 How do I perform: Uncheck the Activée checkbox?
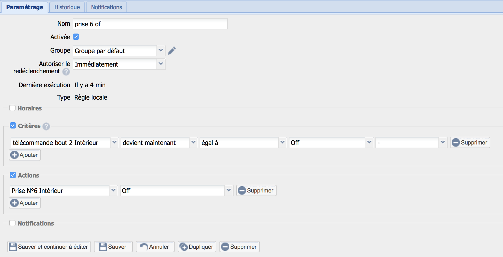tap(76, 37)
